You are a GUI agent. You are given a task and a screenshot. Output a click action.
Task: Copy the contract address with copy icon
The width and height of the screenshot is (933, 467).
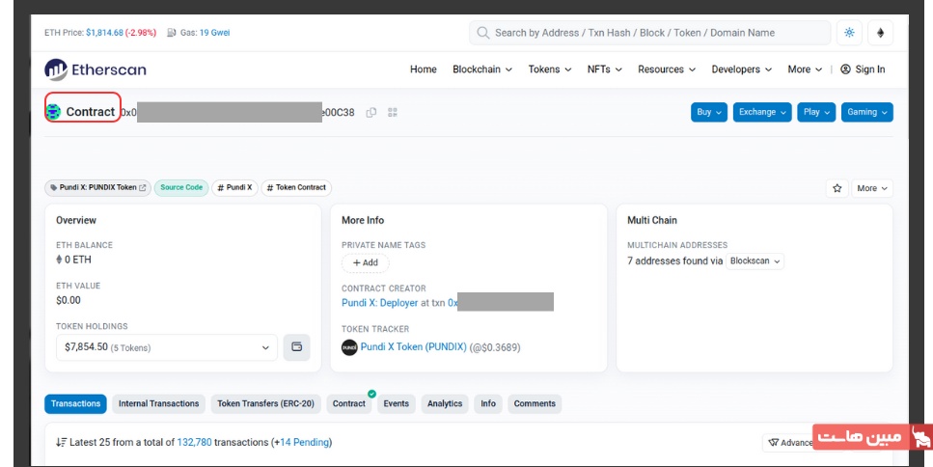371,113
